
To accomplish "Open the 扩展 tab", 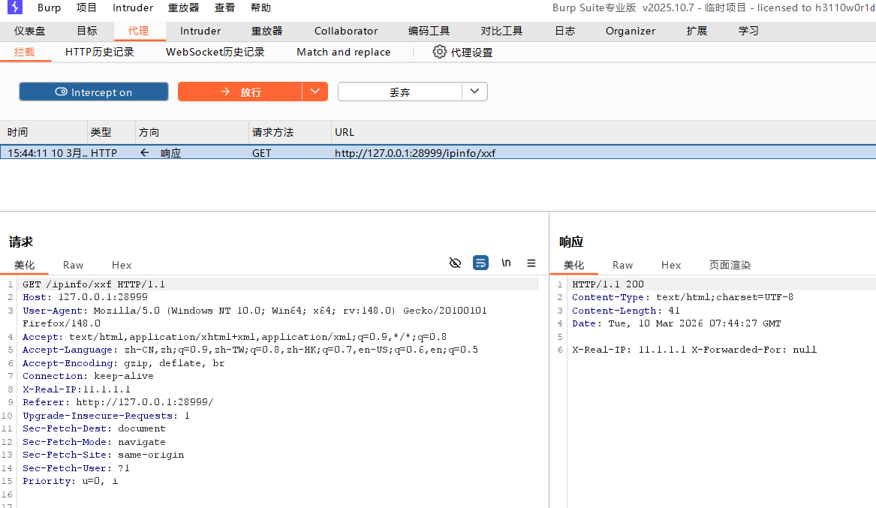I will pos(697,32).
